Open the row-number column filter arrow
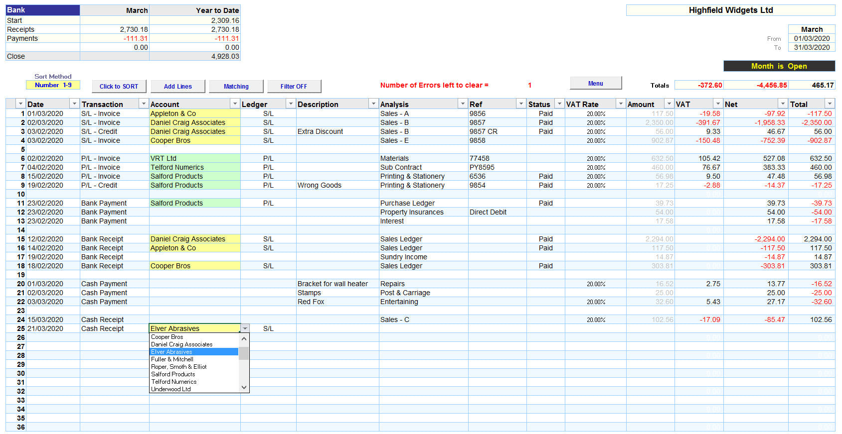Viewport: 842px width, 434px height. [x=20, y=104]
